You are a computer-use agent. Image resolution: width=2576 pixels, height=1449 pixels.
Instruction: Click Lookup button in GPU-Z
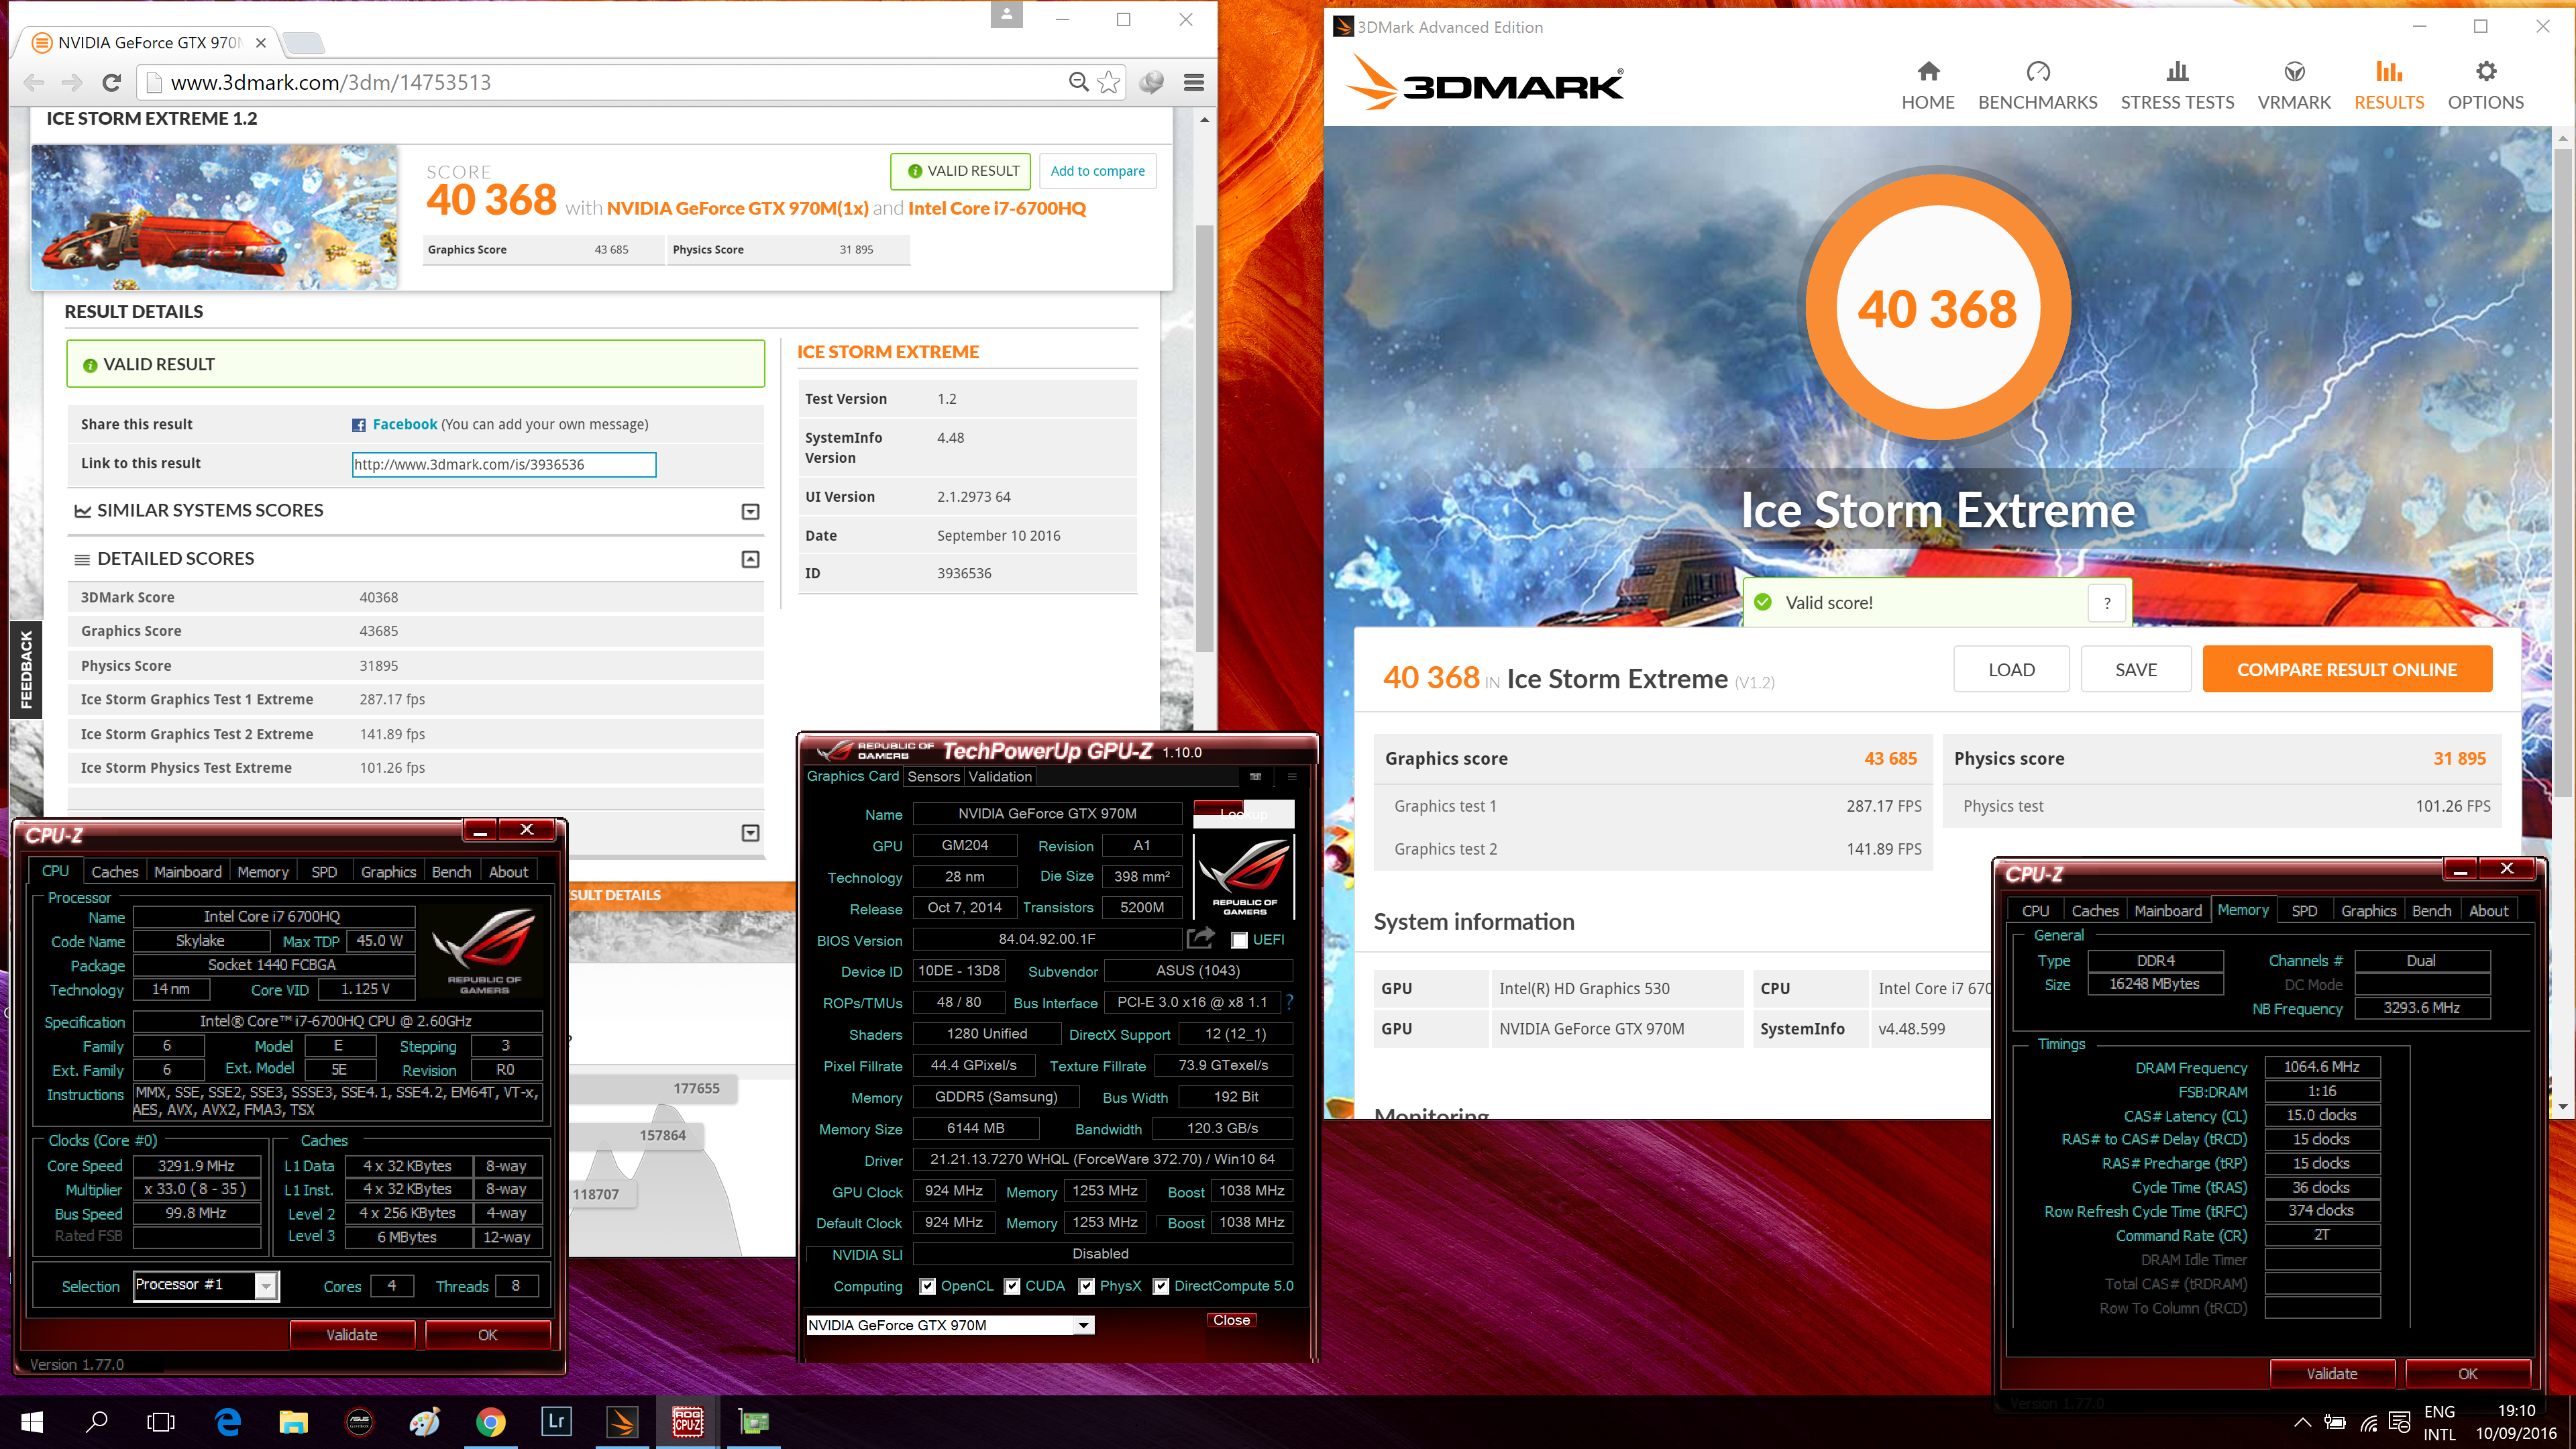pyautogui.click(x=1243, y=813)
